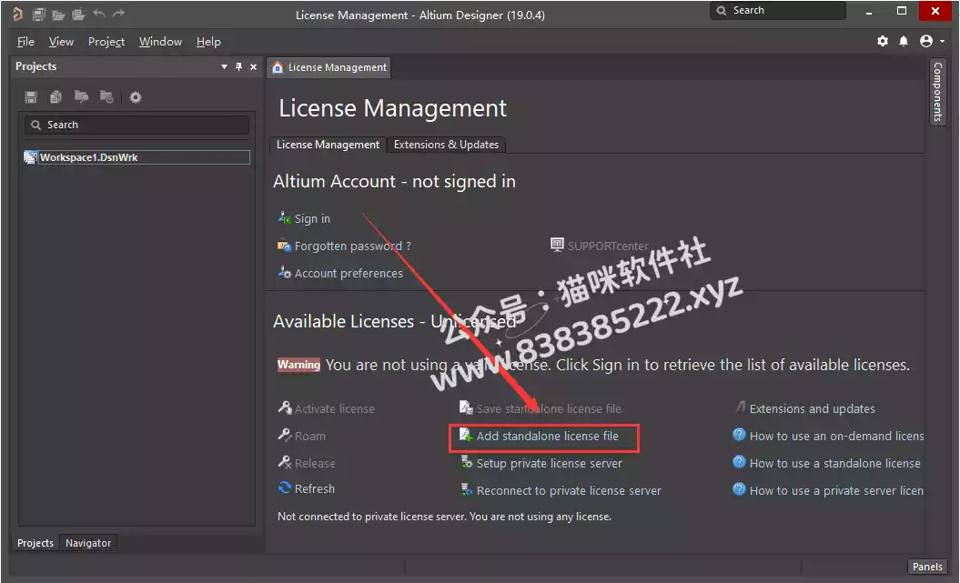This screenshot has height=583, width=960.
Task: Click the Refresh arrows icon
Action: coord(285,488)
